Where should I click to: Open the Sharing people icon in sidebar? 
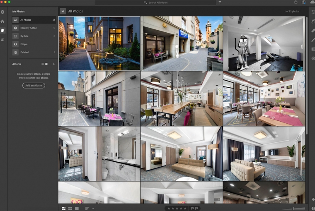point(2,40)
